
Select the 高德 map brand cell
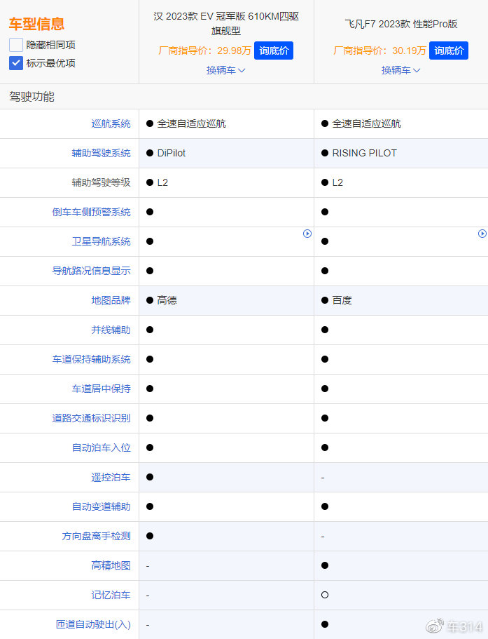[x=167, y=300]
